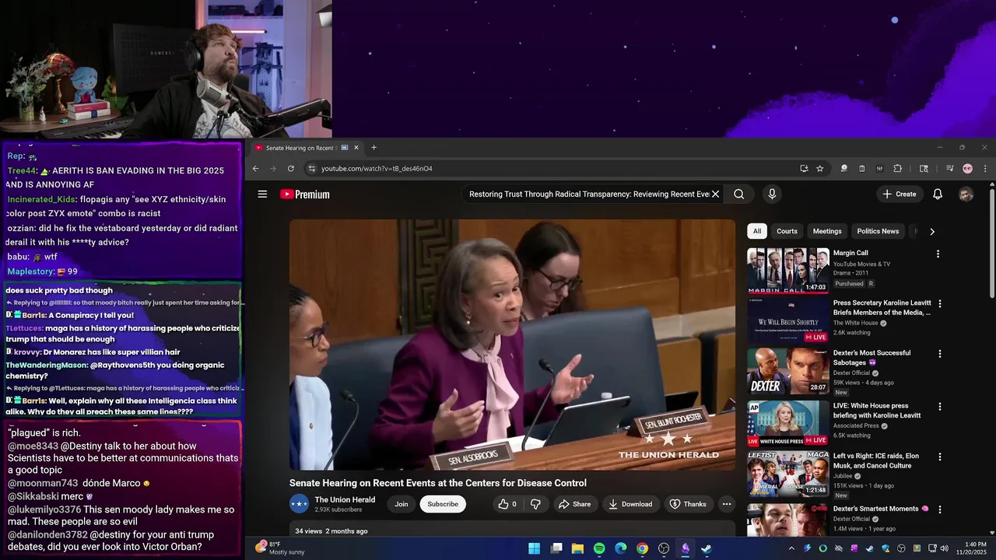The image size is (996, 560).
Task: Open the YouTube hamburger guide menu
Action: tap(262, 194)
